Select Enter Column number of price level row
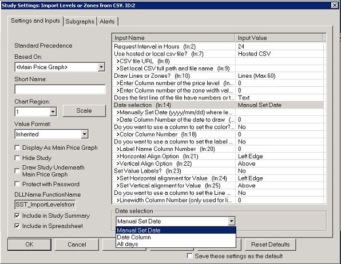Image resolution: width=341 pixels, height=264 pixels. point(218,83)
